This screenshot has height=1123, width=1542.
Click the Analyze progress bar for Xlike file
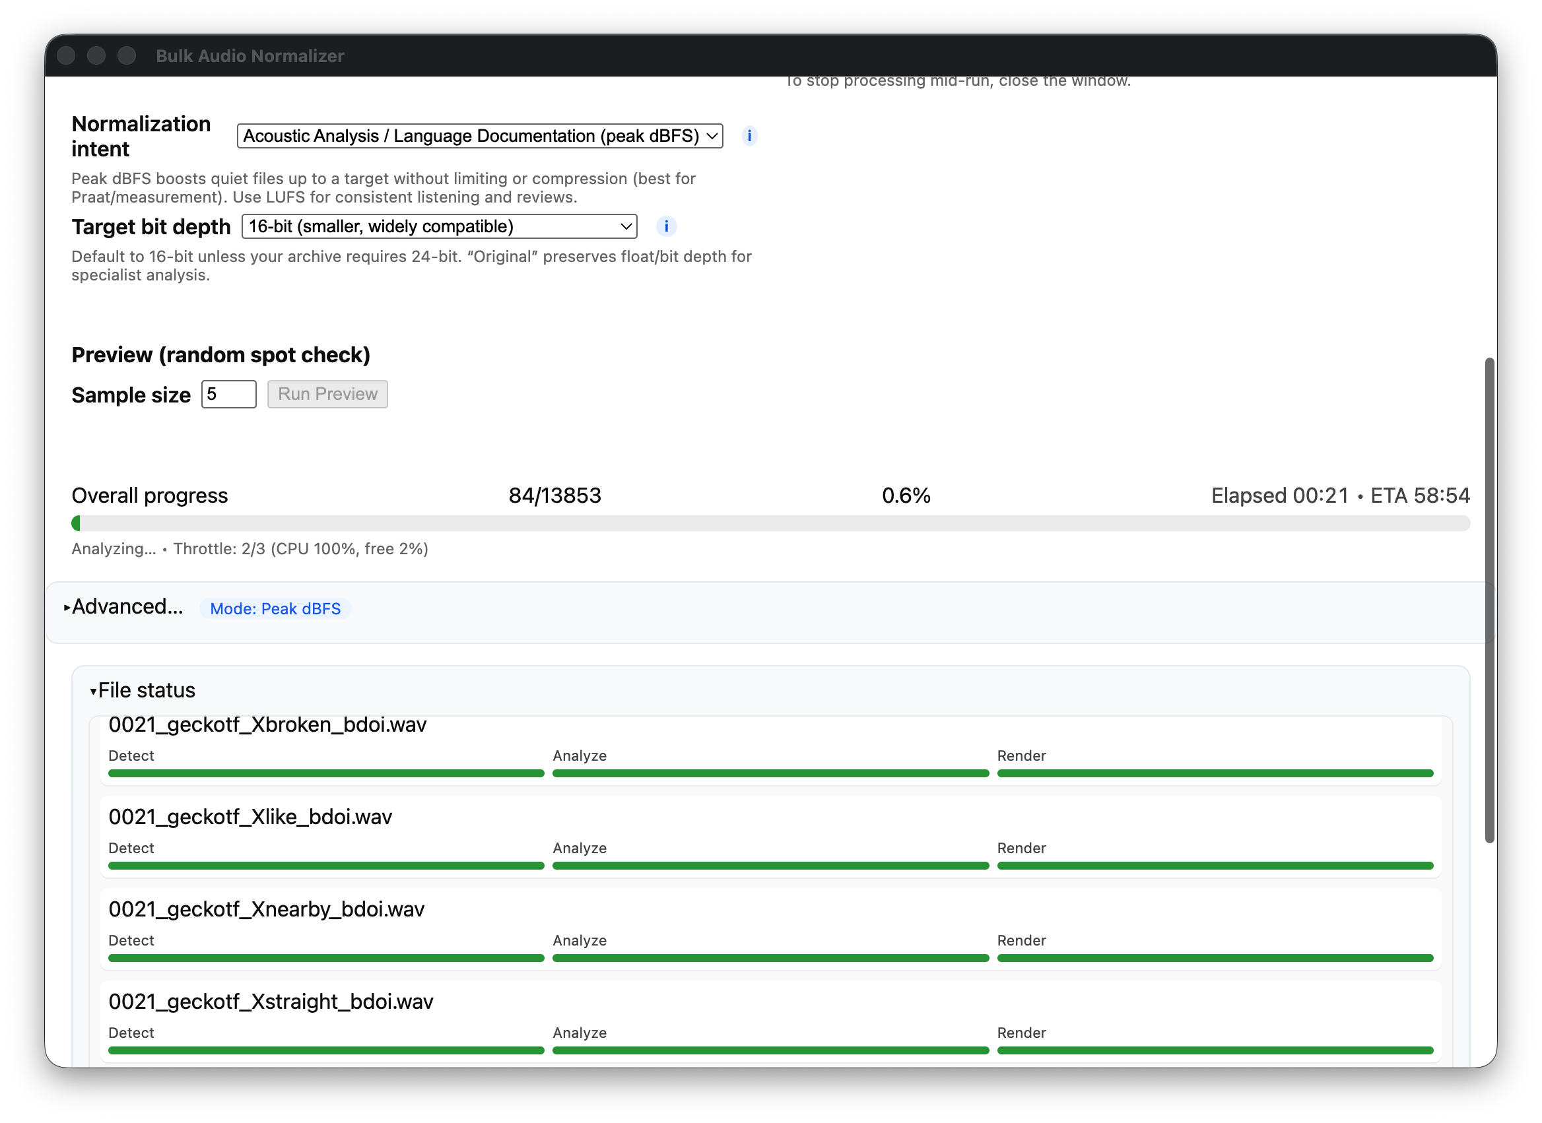click(x=770, y=866)
